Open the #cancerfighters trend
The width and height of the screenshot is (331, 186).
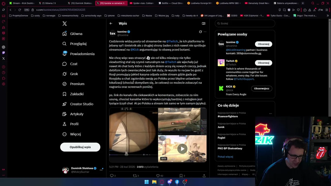(x=228, y=117)
